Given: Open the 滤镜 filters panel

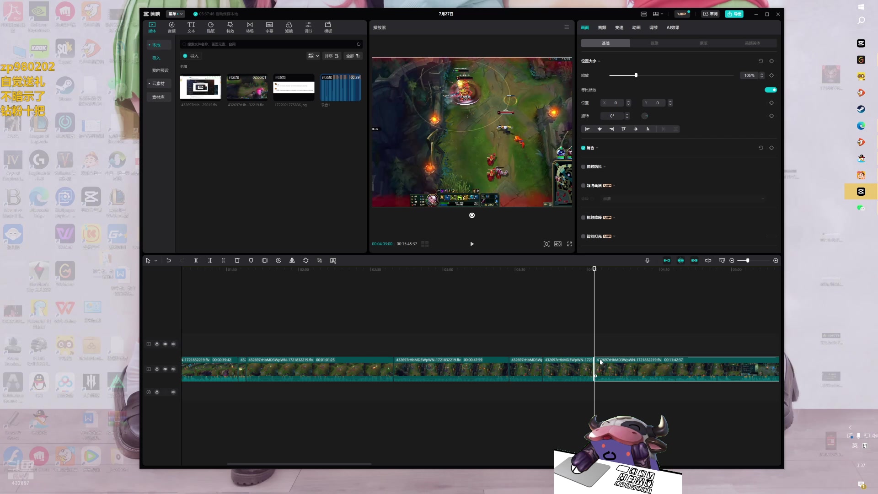Looking at the screenshot, I should pos(289,27).
